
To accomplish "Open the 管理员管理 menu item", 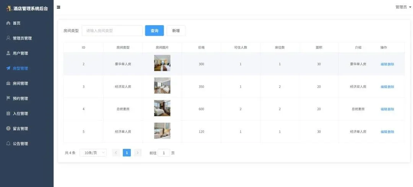I will coord(27,38).
